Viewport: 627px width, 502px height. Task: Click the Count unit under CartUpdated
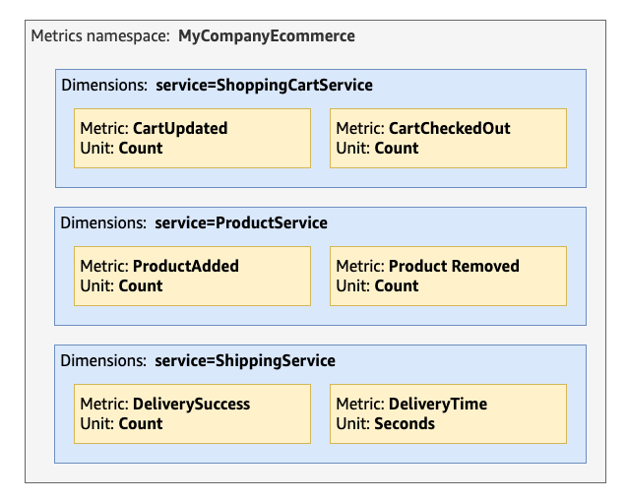141,149
